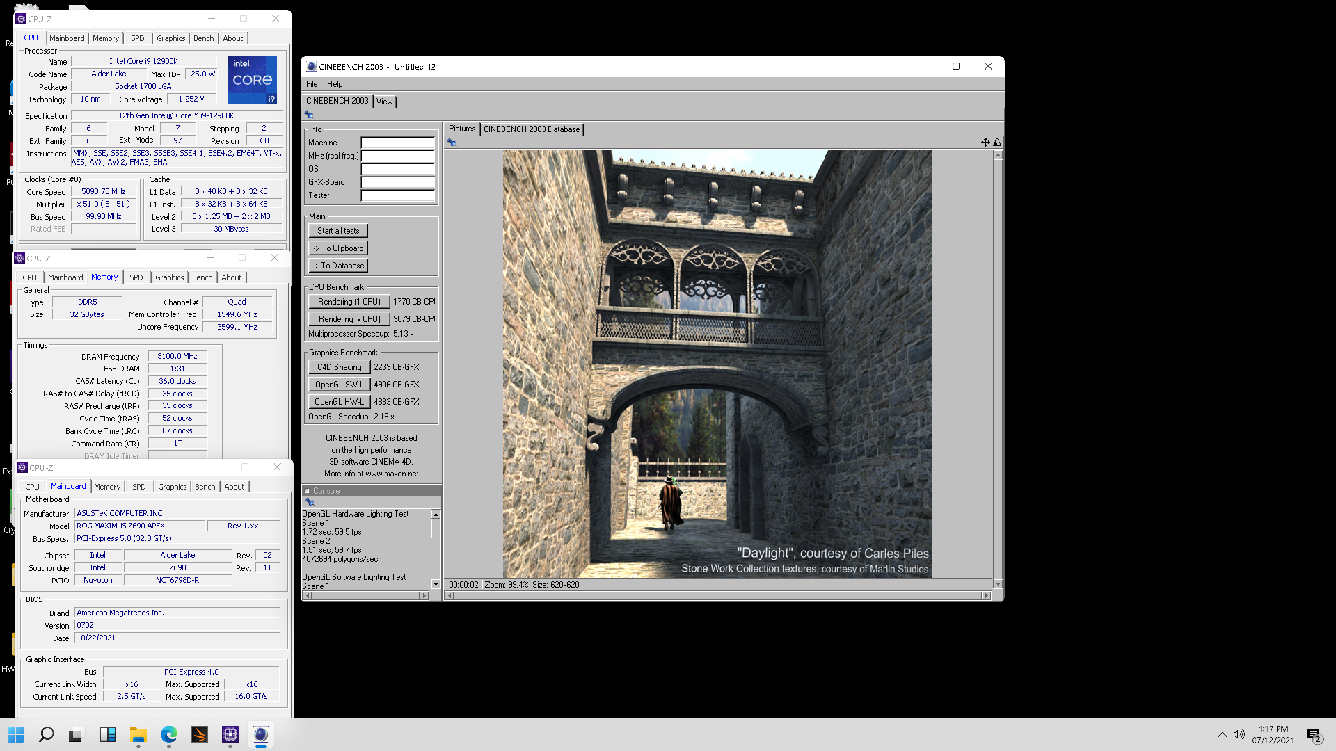Click the pin icon under Pictures tab
Viewport: 1336px width, 751px height.
[452, 143]
